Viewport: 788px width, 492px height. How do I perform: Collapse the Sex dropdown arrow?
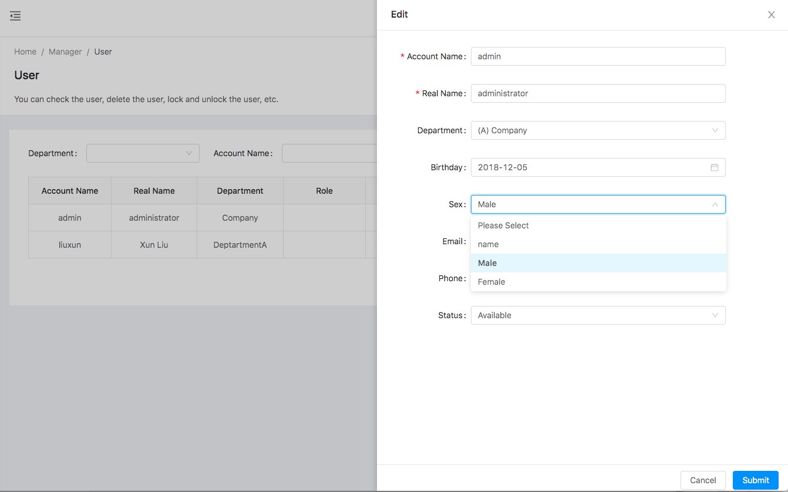pyautogui.click(x=715, y=204)
